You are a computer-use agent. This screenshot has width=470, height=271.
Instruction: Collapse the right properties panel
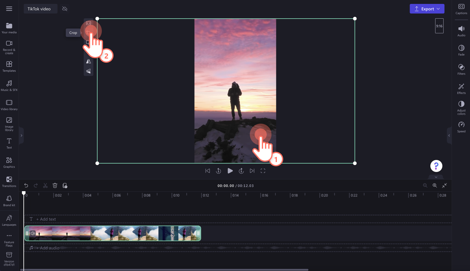449,136
